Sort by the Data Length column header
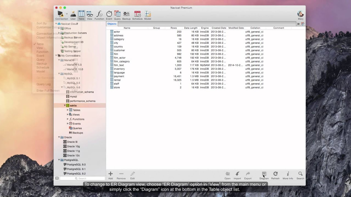351x197 pixels. [191, 28]
